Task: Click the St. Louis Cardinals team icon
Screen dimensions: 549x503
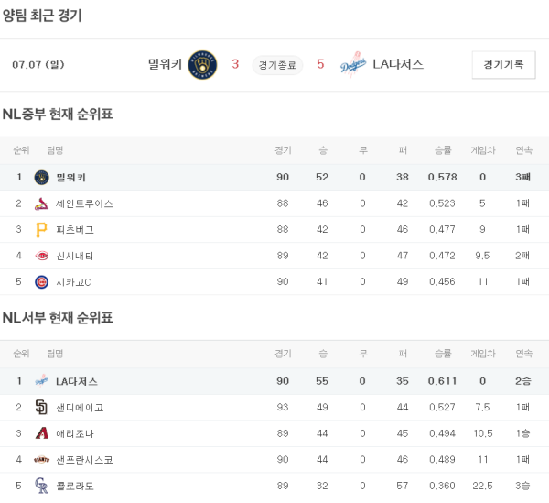Action: [41, 203]
